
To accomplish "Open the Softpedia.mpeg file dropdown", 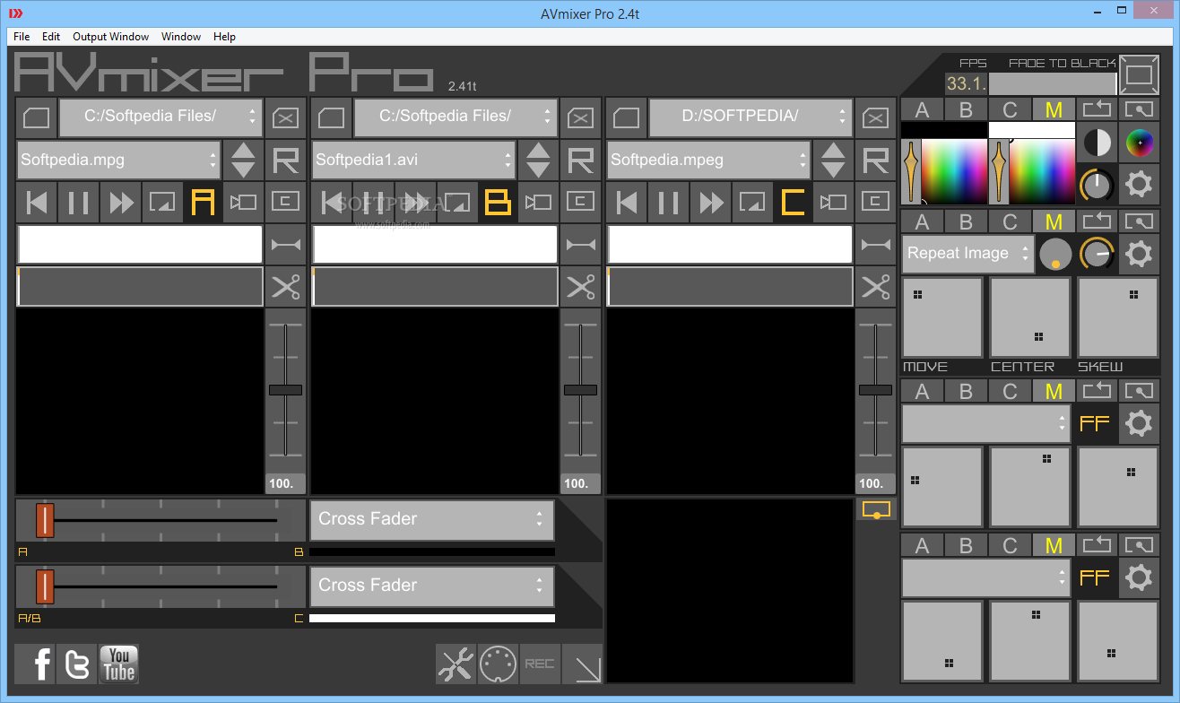I will [x=708, y=161].
